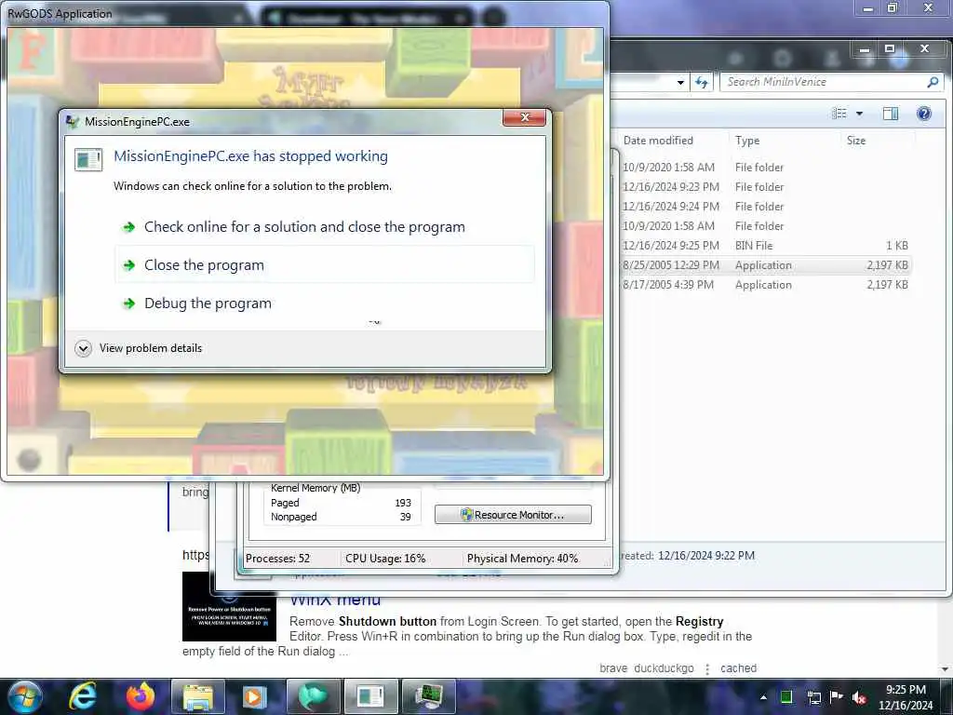The height and width of the screenshot is (715, 953).
Task: Click the three-dot options beside duckduckgo
Action: click(707, 668)
